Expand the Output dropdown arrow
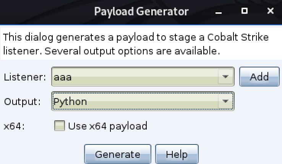 225,101
